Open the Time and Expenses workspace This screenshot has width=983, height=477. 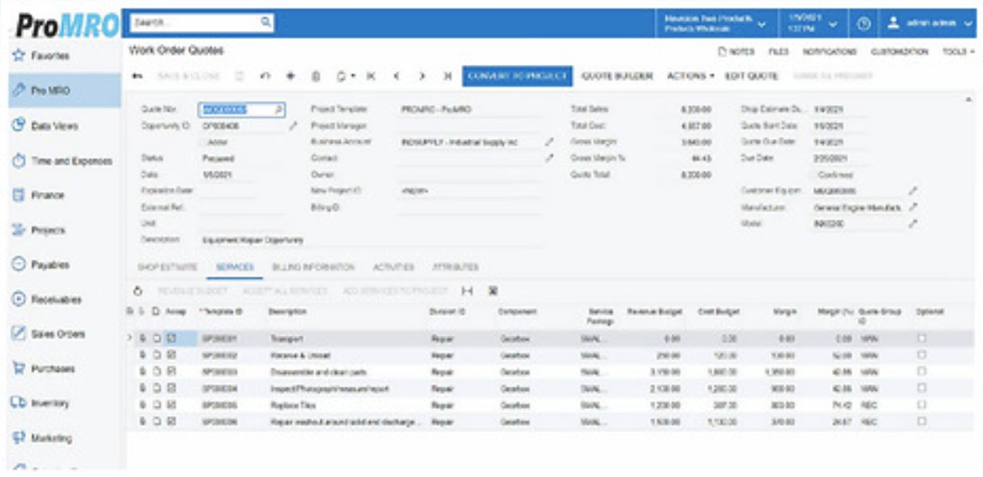71,161
